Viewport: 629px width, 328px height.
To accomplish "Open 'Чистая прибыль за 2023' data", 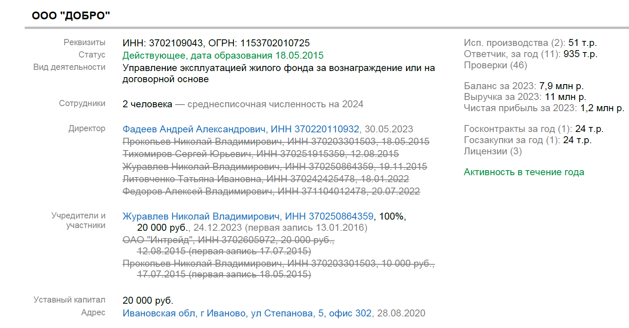I will [520, 108].
